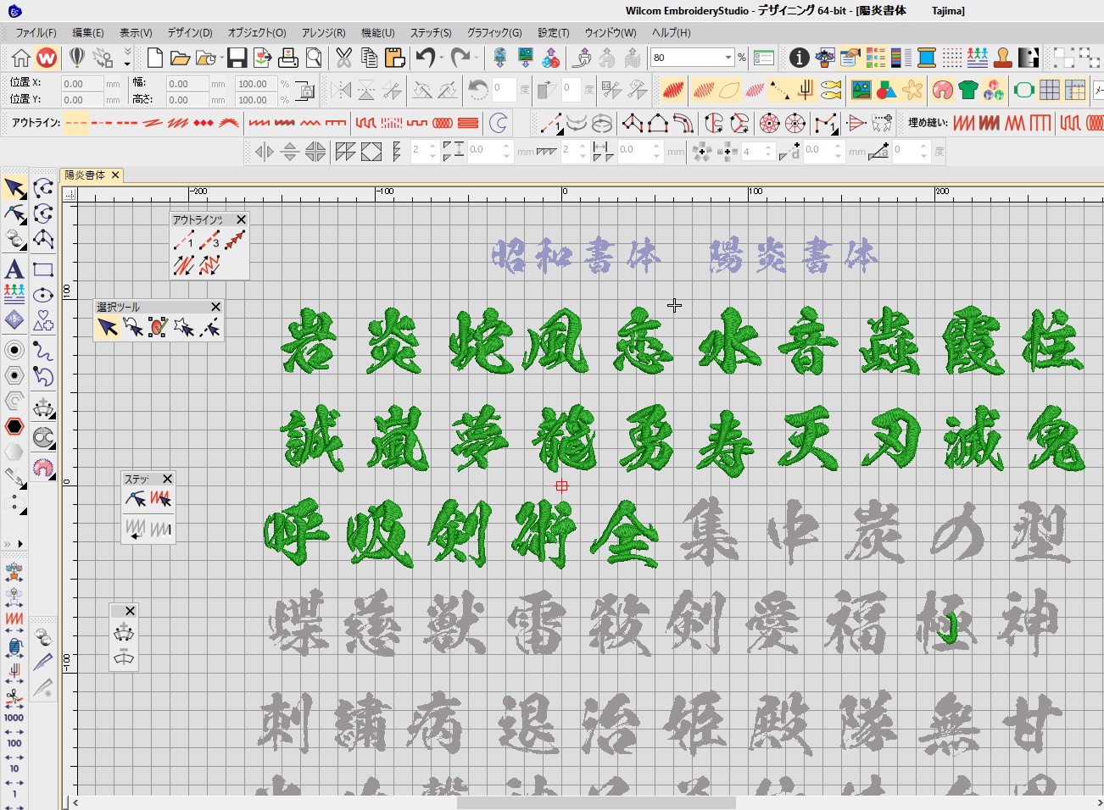Open the hoop display icon
Viewport: 1104px width, 810px height.
point(1023,89)
